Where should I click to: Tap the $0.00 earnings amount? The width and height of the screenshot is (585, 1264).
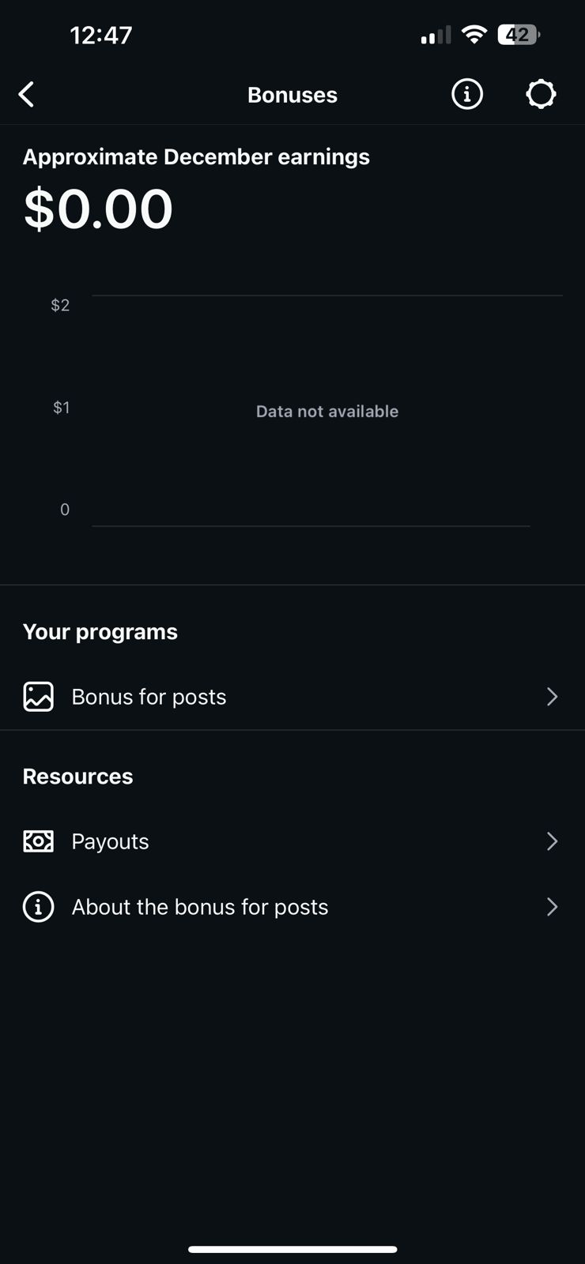(98, 209)
